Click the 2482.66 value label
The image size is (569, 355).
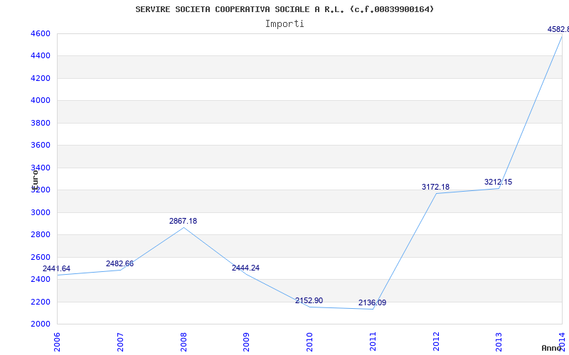[x=119, y=263]
